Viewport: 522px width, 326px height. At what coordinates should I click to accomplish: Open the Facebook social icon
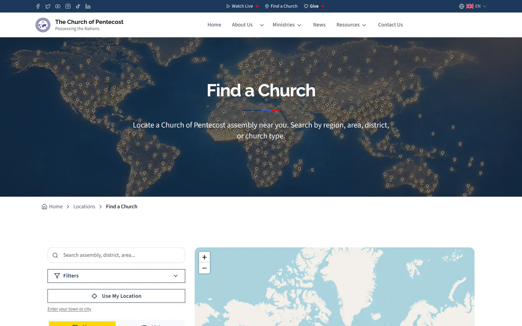(x=38, y=6)
